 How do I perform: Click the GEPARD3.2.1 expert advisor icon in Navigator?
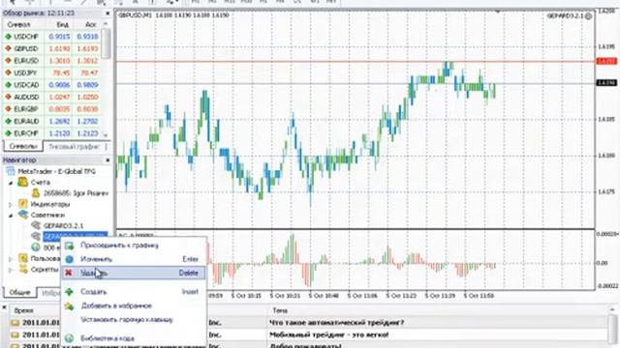36,225
